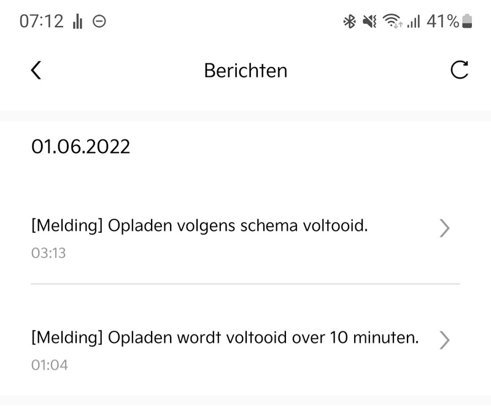
Task: Tap the Wi-Fi status icon
Action: [x=391, y=22]
